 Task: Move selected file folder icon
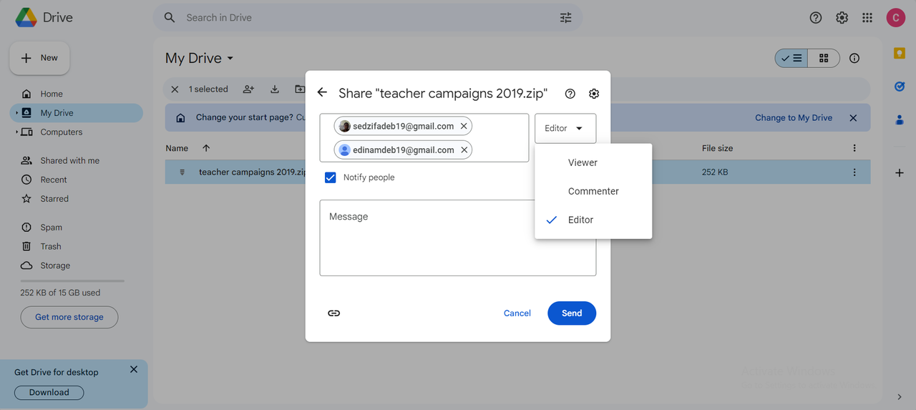299,89
